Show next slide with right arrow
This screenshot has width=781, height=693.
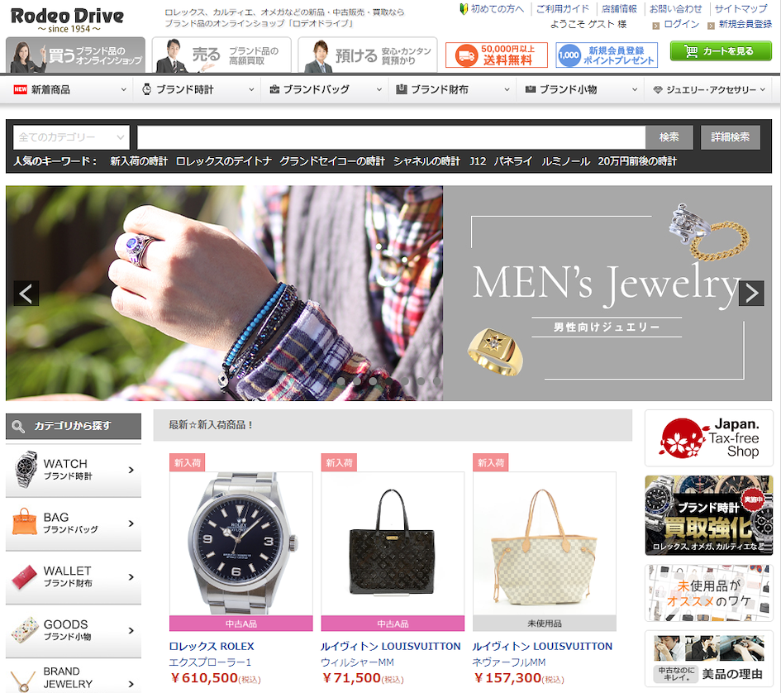[751, 293]
